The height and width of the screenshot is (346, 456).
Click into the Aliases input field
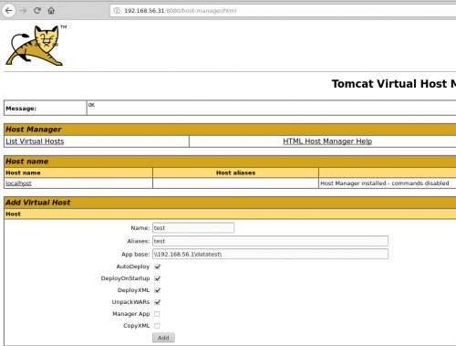coord(270,241)
